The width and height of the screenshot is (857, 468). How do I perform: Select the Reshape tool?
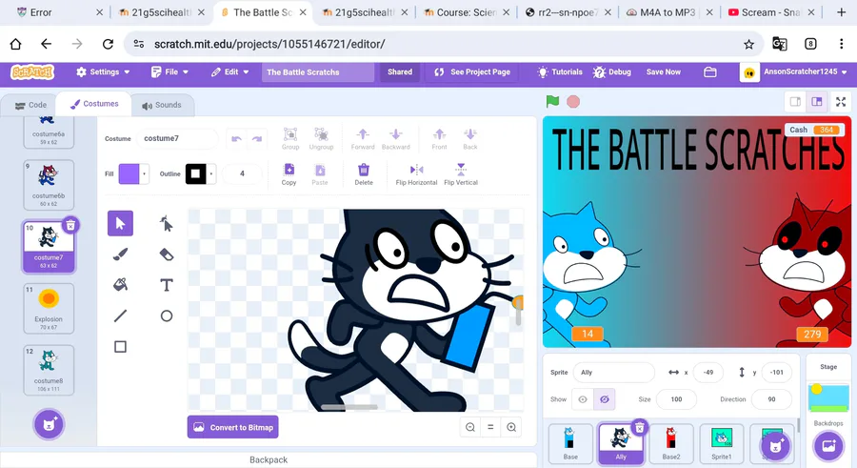[x=166, y=223]
